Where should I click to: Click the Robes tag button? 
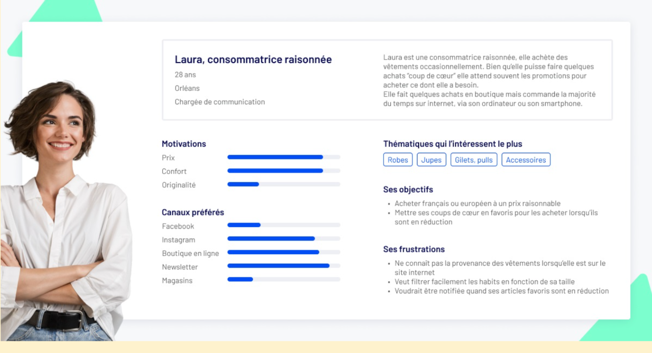tap(398, 160)
